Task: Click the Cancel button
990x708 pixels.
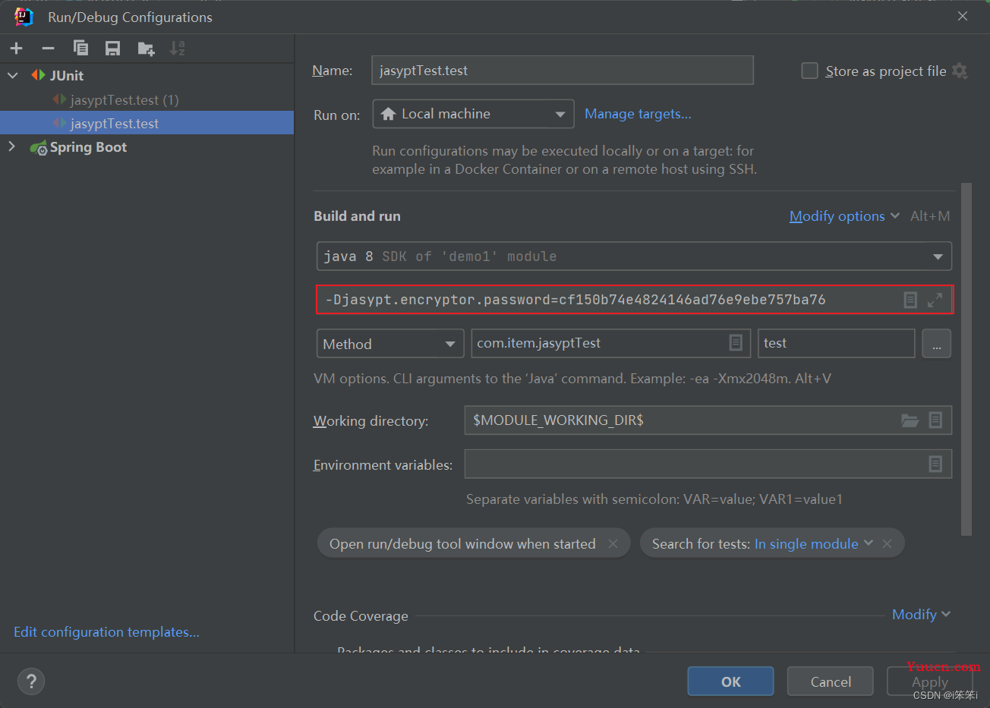Action: [831, 681]
